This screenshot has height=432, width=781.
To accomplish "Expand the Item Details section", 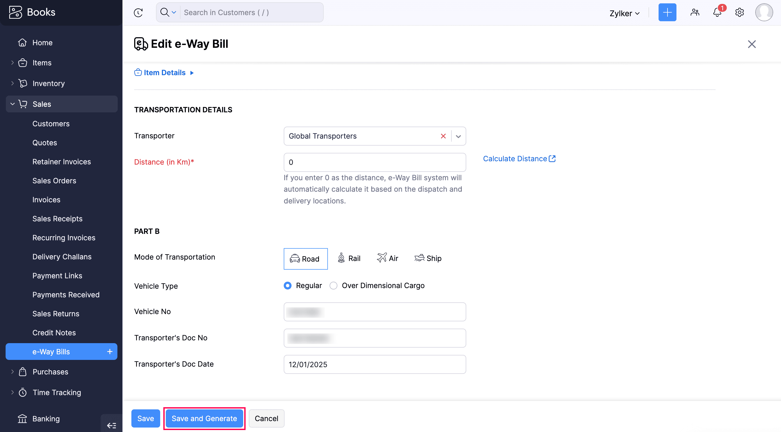I will (164, 73).
